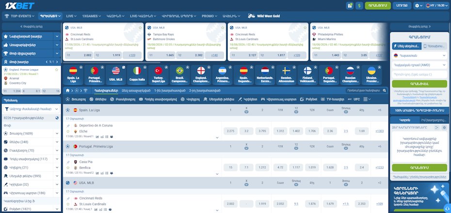This screenshot has height=213, width=451.
Task: Open the Wild West Gold promo
Action: 264,16
